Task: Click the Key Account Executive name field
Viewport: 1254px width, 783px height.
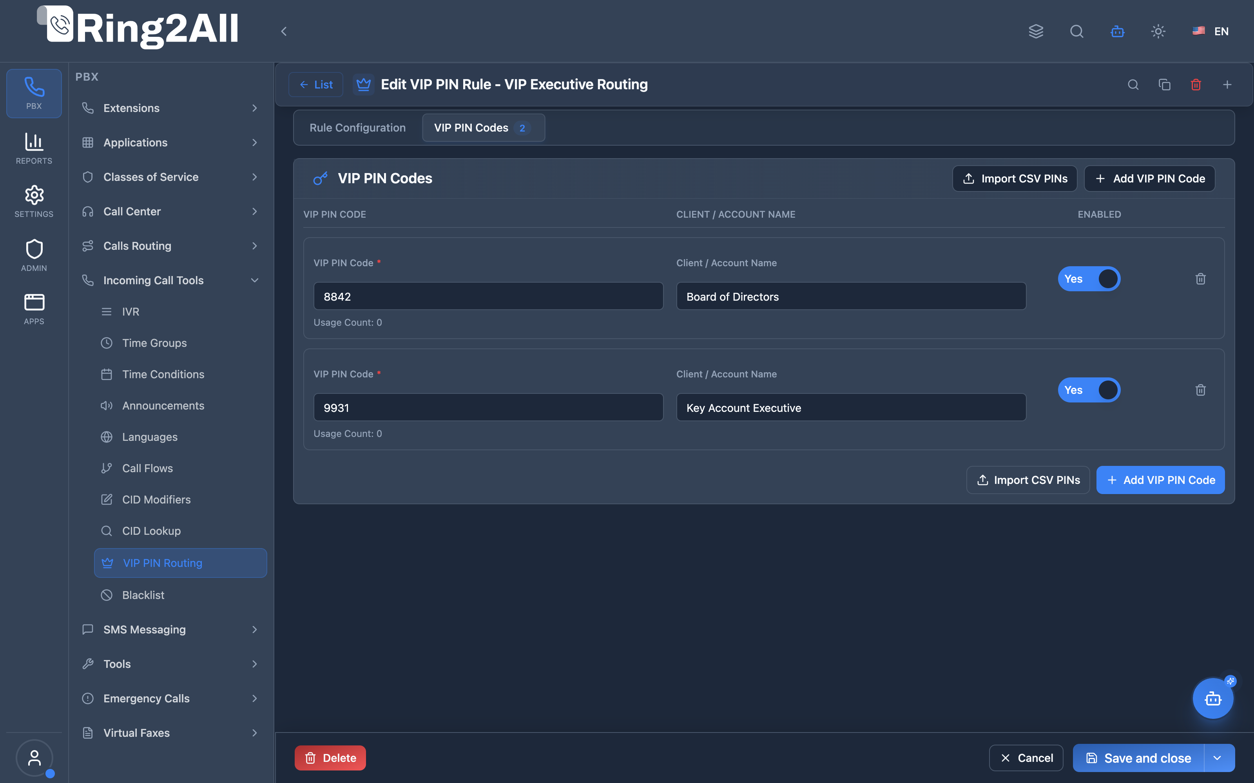Action: pyautogui.click(x=851, y=408)
